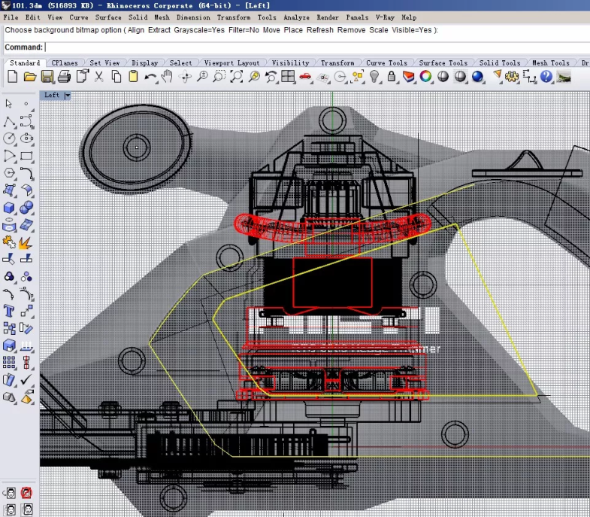Viewport: 590px width, 517px height.
Task: Open the Left viewport title dropdown arrow
Action: click(x=68, y=96)
